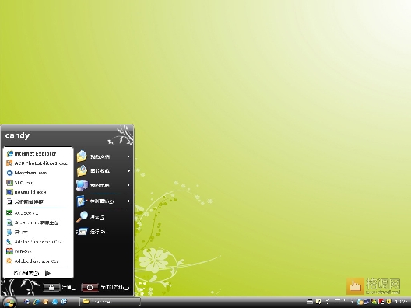Open the magnifying glass Search item
This screenshot has width=411, height=308.
coord(90,217)
